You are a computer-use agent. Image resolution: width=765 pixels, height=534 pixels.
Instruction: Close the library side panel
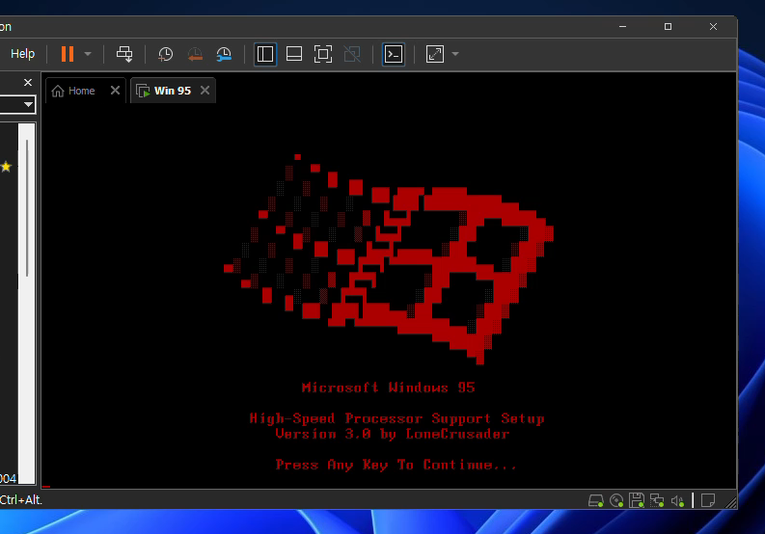28,83
